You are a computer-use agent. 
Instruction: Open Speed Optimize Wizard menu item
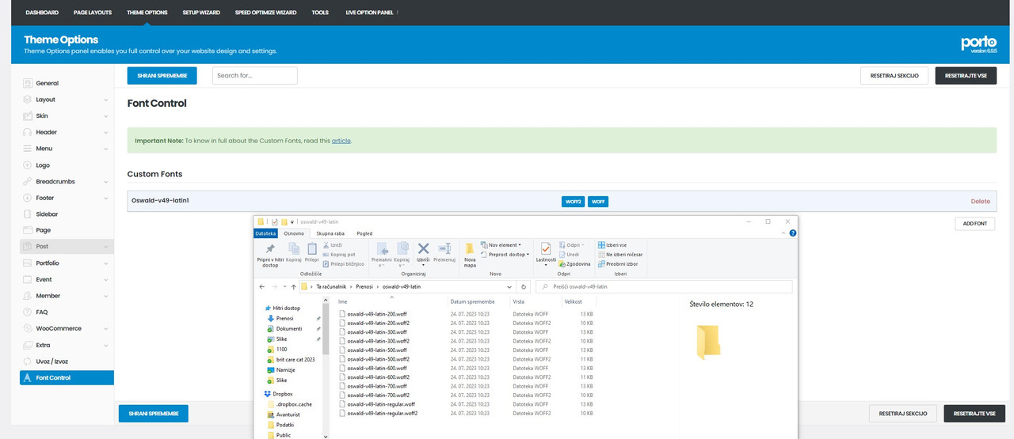click(x=265, y=13)
